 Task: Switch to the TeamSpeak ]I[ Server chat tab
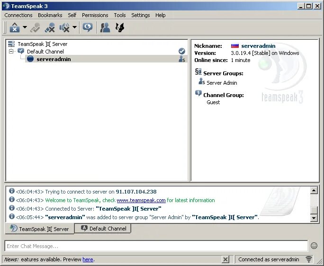pyautogui.click(x=39, y=229)
